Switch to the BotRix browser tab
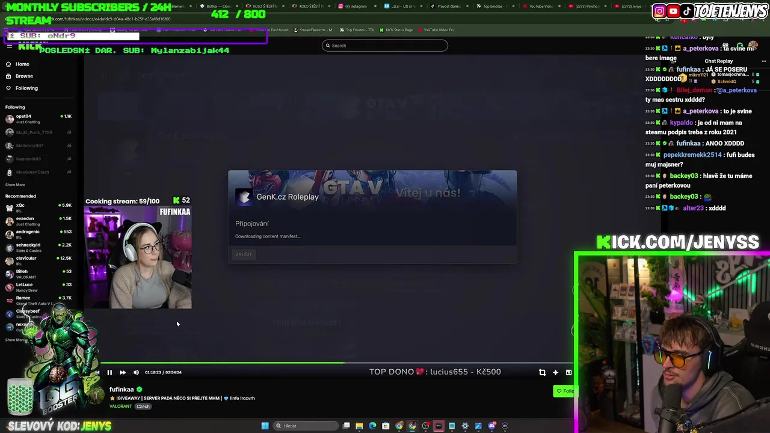Viewport: 770px width, 433px height. click(220, 6)
